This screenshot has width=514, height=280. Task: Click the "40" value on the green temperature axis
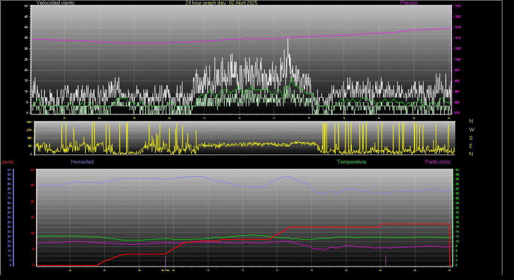(457, 170)
